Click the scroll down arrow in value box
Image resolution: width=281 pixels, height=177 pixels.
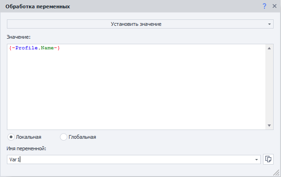269,125
